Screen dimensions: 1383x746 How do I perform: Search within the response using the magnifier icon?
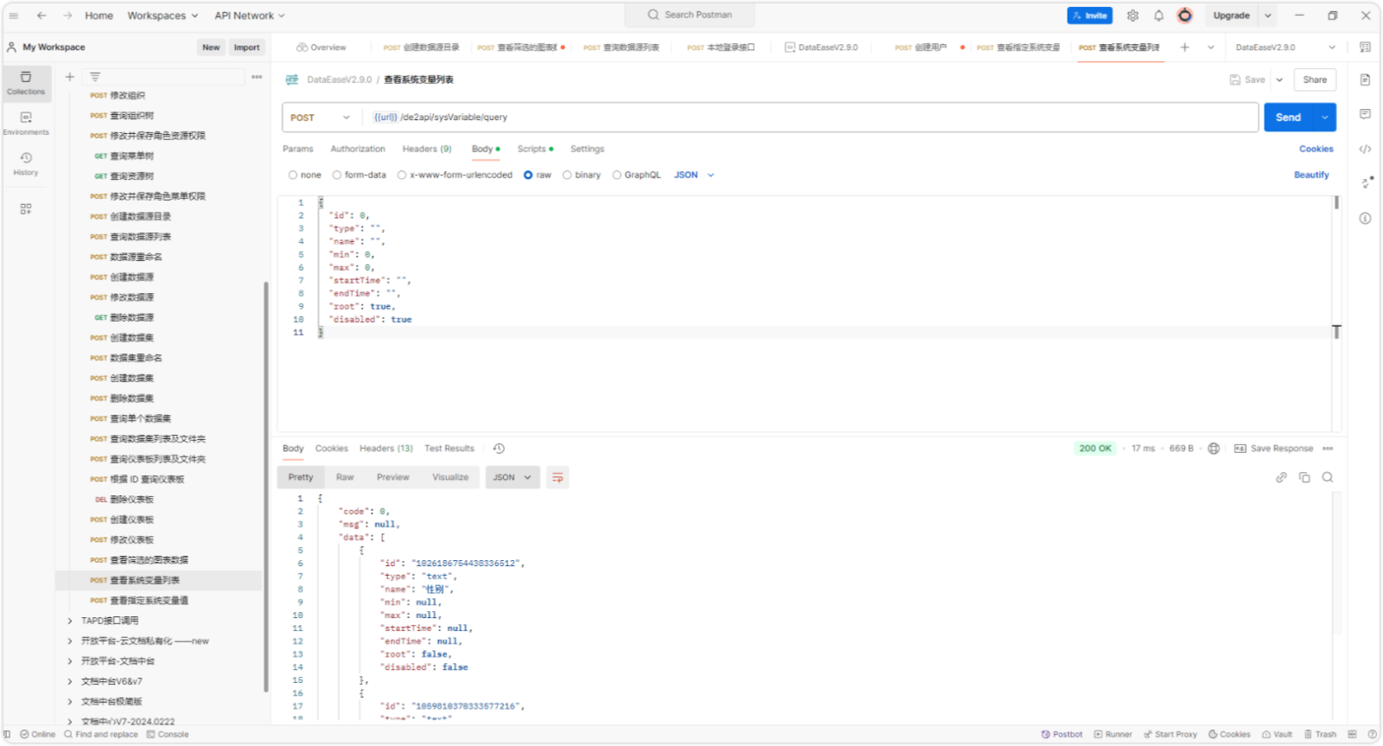click(1328, 477)
